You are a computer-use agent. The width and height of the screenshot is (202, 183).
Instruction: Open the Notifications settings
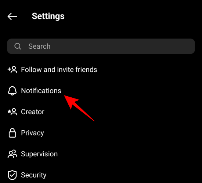tap(101, 91)
